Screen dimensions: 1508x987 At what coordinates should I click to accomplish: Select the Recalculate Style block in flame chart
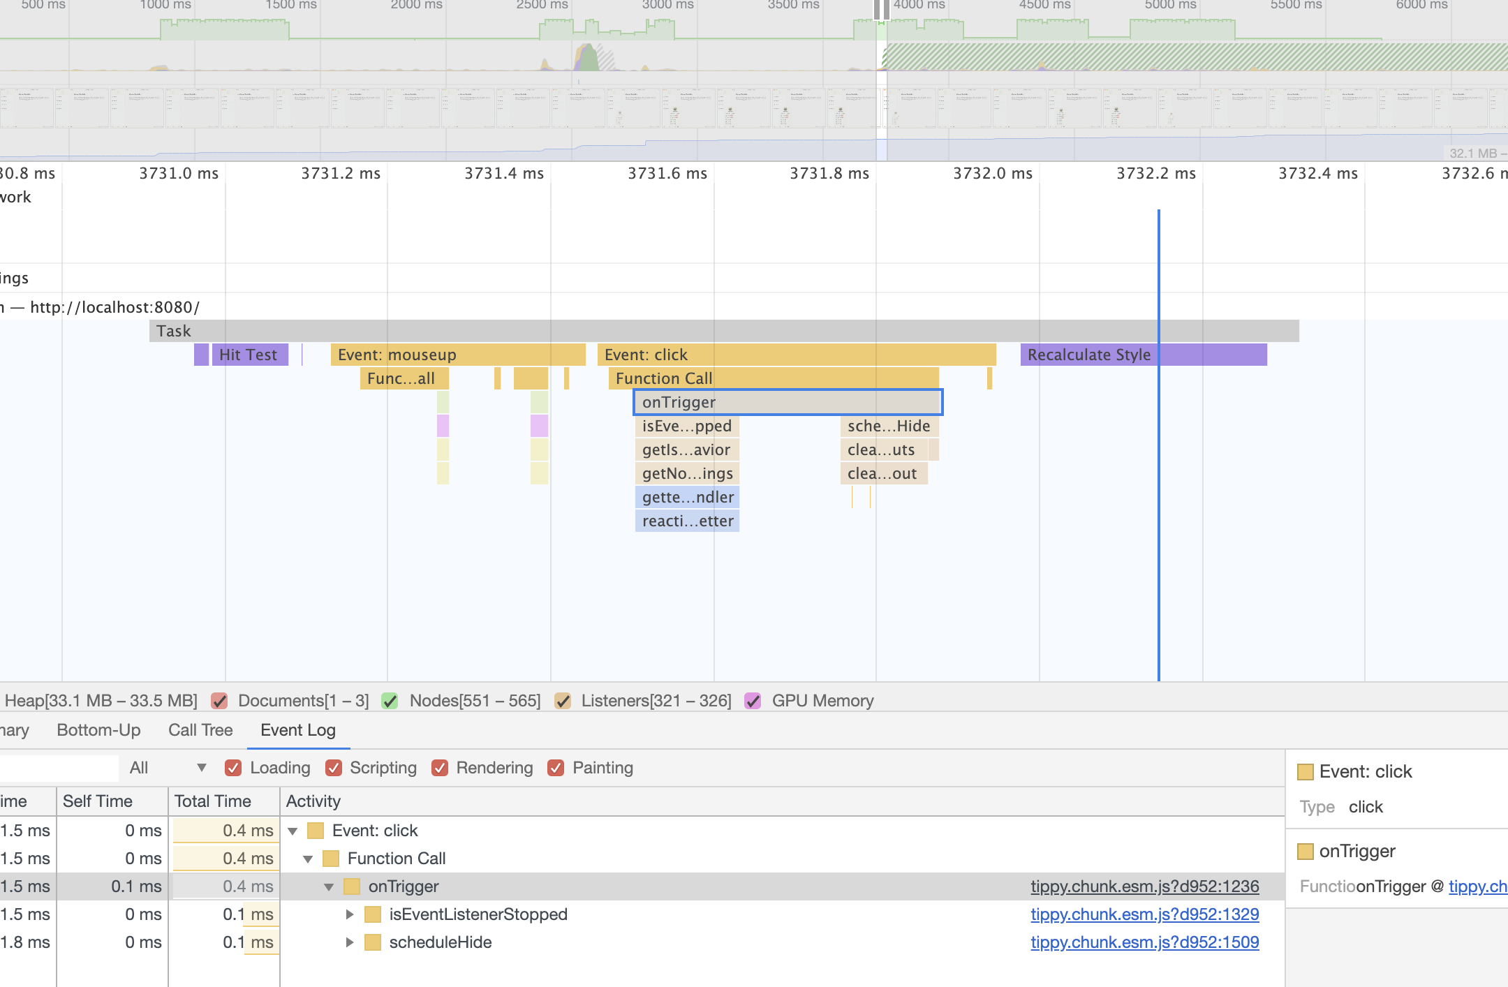click(1091, 355)
